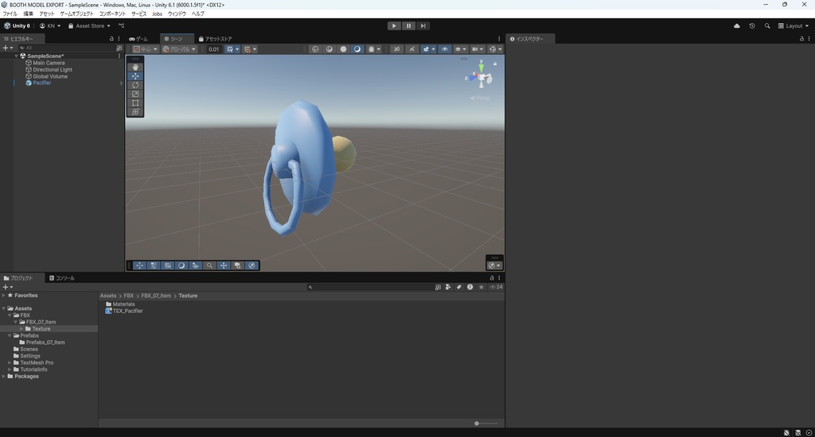Open the Asset Store dropdown
This screenshot has width=815, height=437.
(89, 25)
